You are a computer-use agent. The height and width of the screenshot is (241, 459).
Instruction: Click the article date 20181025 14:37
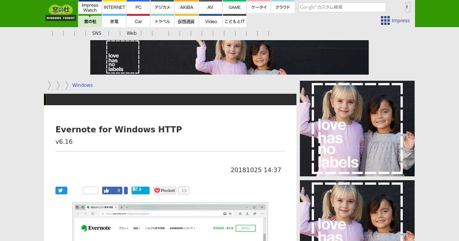click(x=256, y=170)
